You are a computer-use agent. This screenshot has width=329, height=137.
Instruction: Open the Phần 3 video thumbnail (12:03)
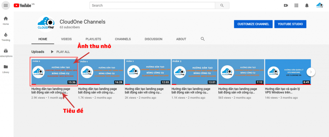148,72
